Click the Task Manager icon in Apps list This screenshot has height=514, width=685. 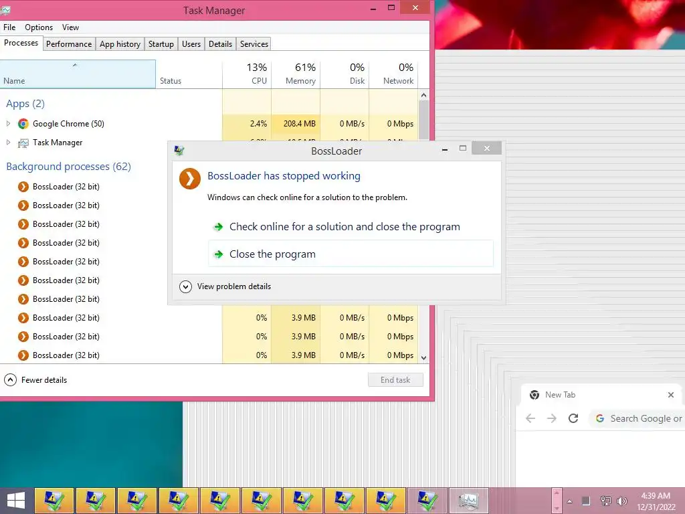point(23,143)
